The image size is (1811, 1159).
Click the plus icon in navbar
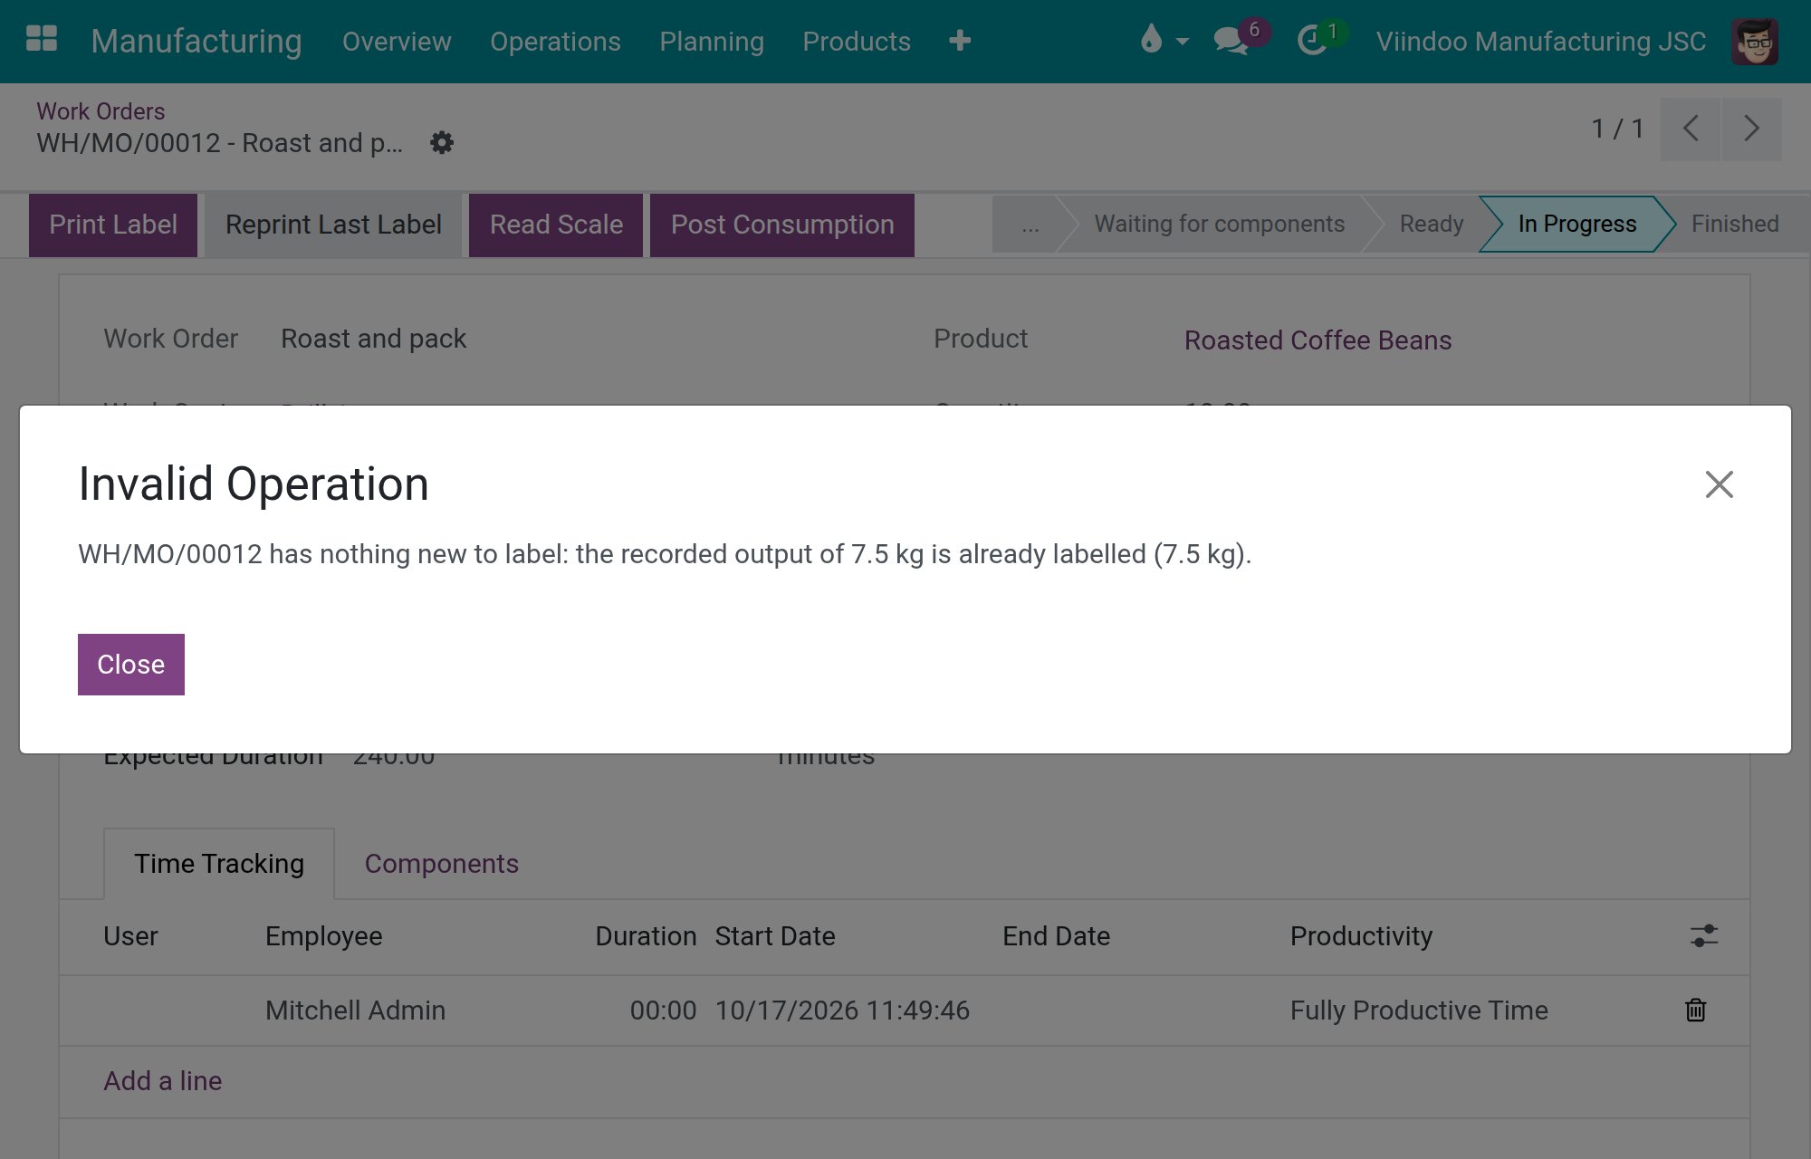point(960,41)
